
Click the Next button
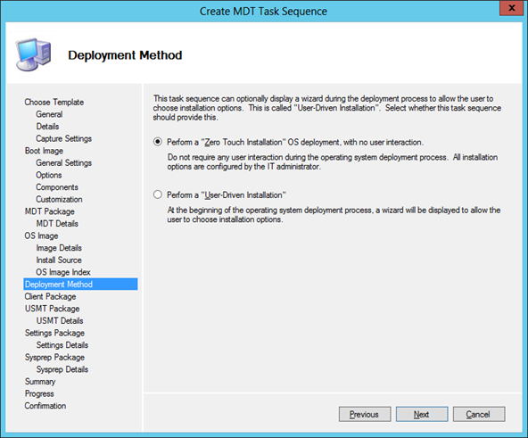tap(422, 414)
